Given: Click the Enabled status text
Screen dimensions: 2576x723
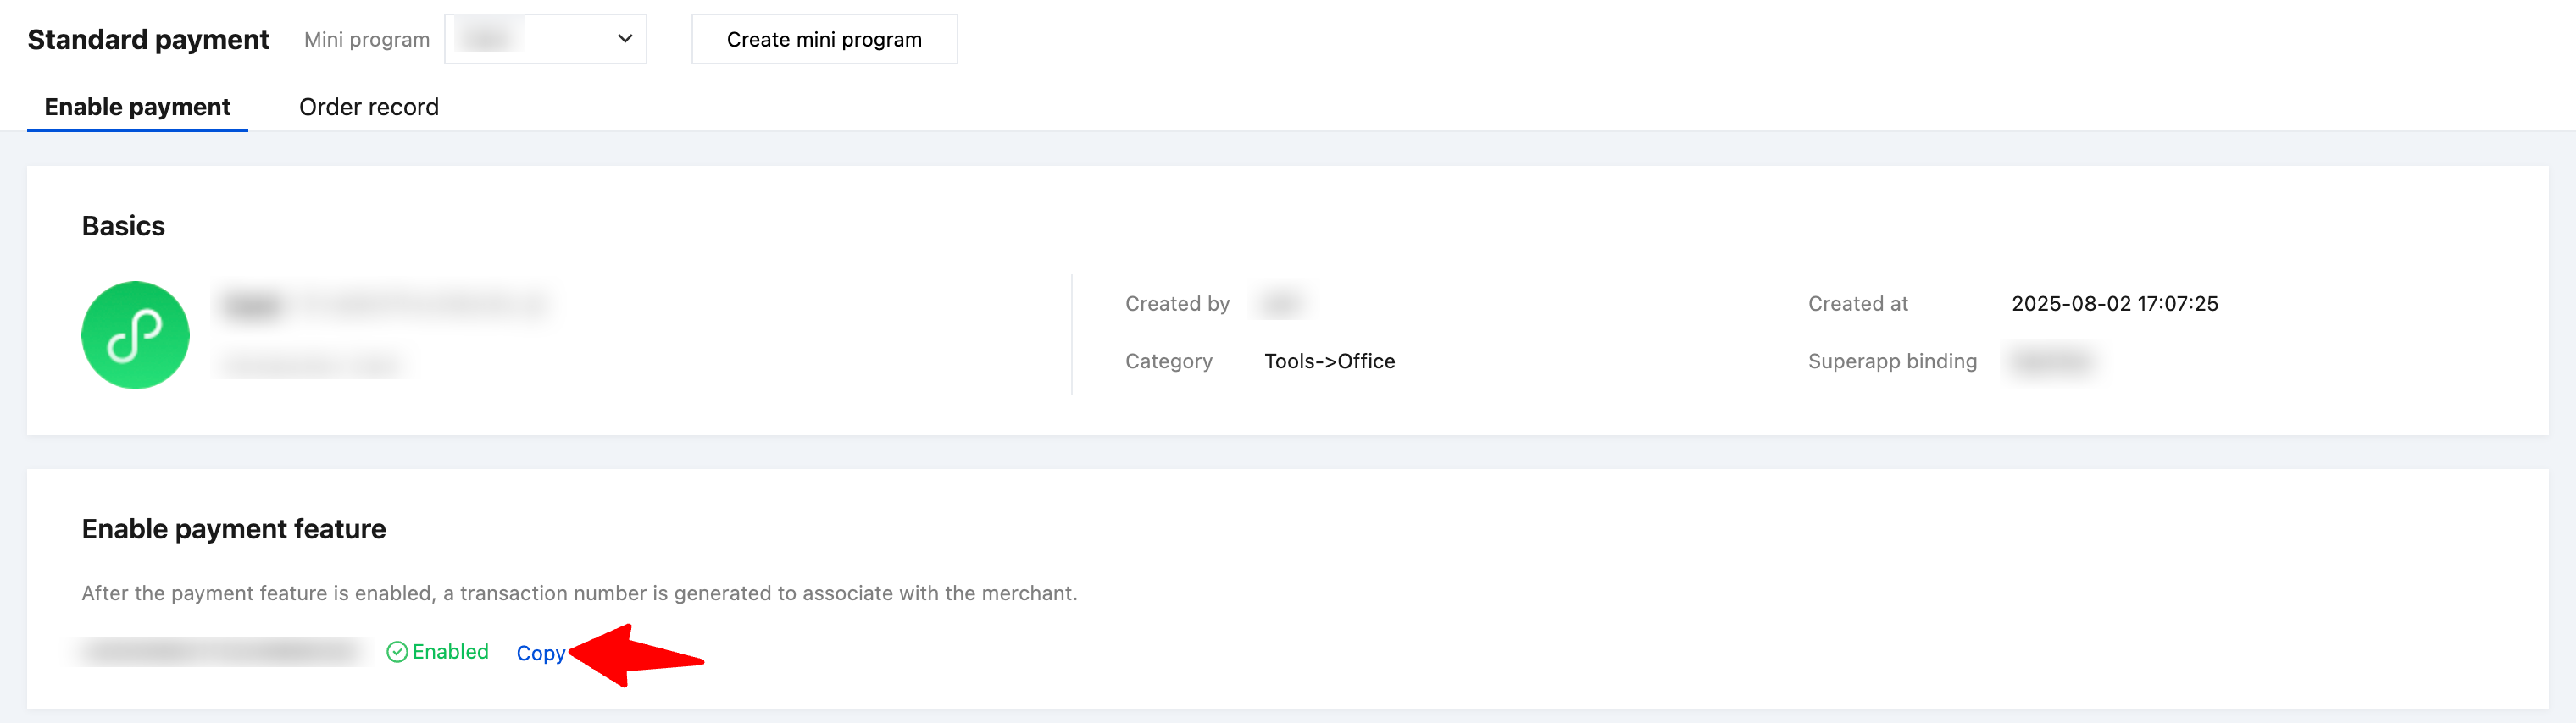Looking at the screenshot, I should coord(450,652).
